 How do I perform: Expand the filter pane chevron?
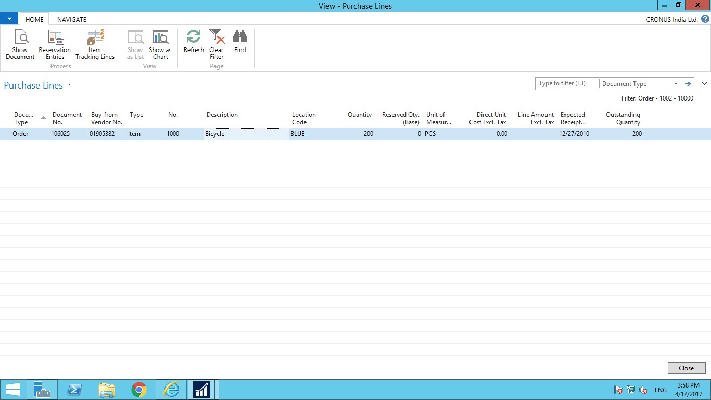(x=704, y=84)
